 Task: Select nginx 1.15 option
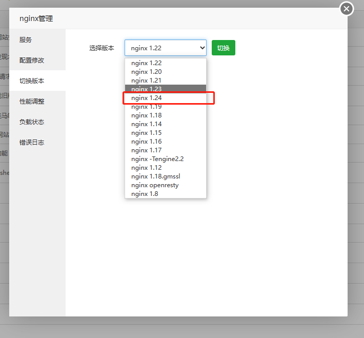pos(166,133)
